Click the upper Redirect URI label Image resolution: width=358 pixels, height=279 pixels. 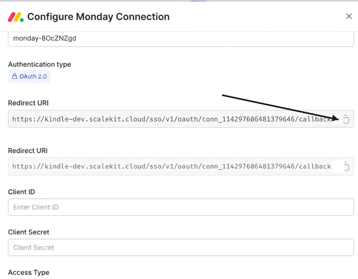[x=28, y=103]
